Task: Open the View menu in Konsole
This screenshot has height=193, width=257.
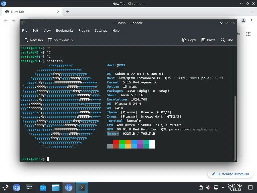Action: [x=47, y=30]
